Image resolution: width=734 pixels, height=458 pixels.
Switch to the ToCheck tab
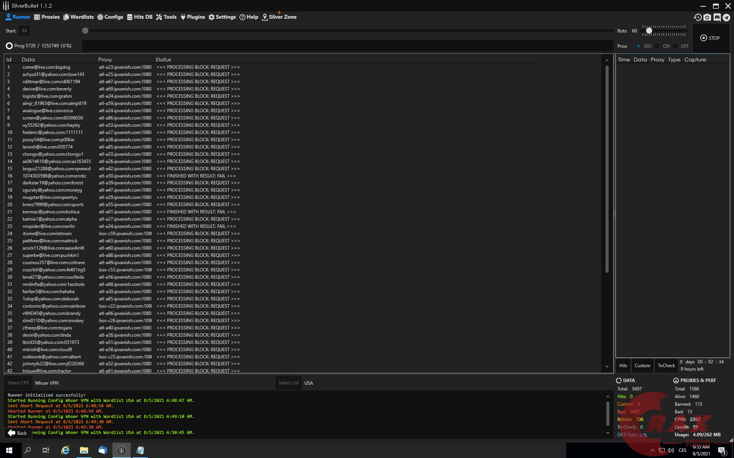[x=666, y=366]
